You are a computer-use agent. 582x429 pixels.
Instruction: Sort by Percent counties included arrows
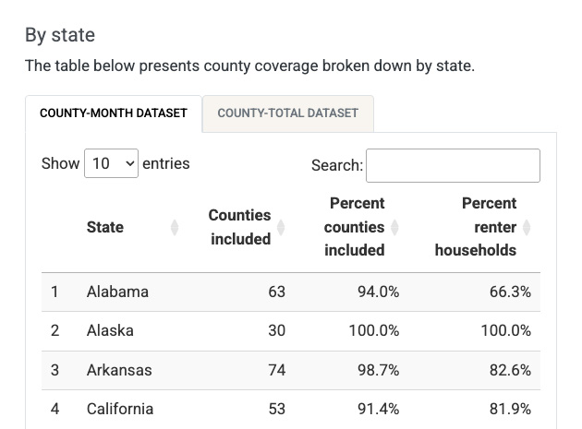[x=394, y=227]
